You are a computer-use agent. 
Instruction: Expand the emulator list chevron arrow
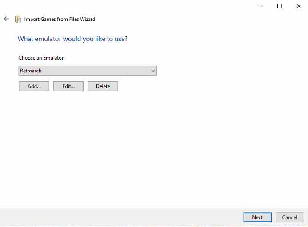153,71
